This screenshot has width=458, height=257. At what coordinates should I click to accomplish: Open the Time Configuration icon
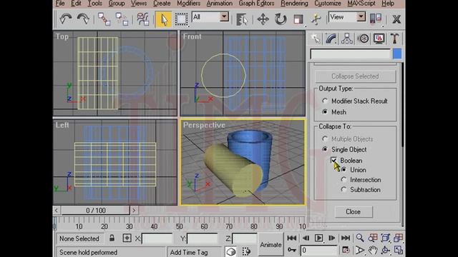[346, 251]
